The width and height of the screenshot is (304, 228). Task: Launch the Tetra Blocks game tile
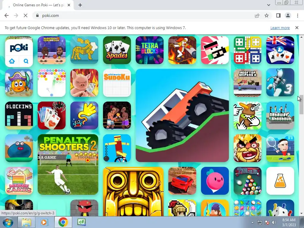tap(150, 50)
